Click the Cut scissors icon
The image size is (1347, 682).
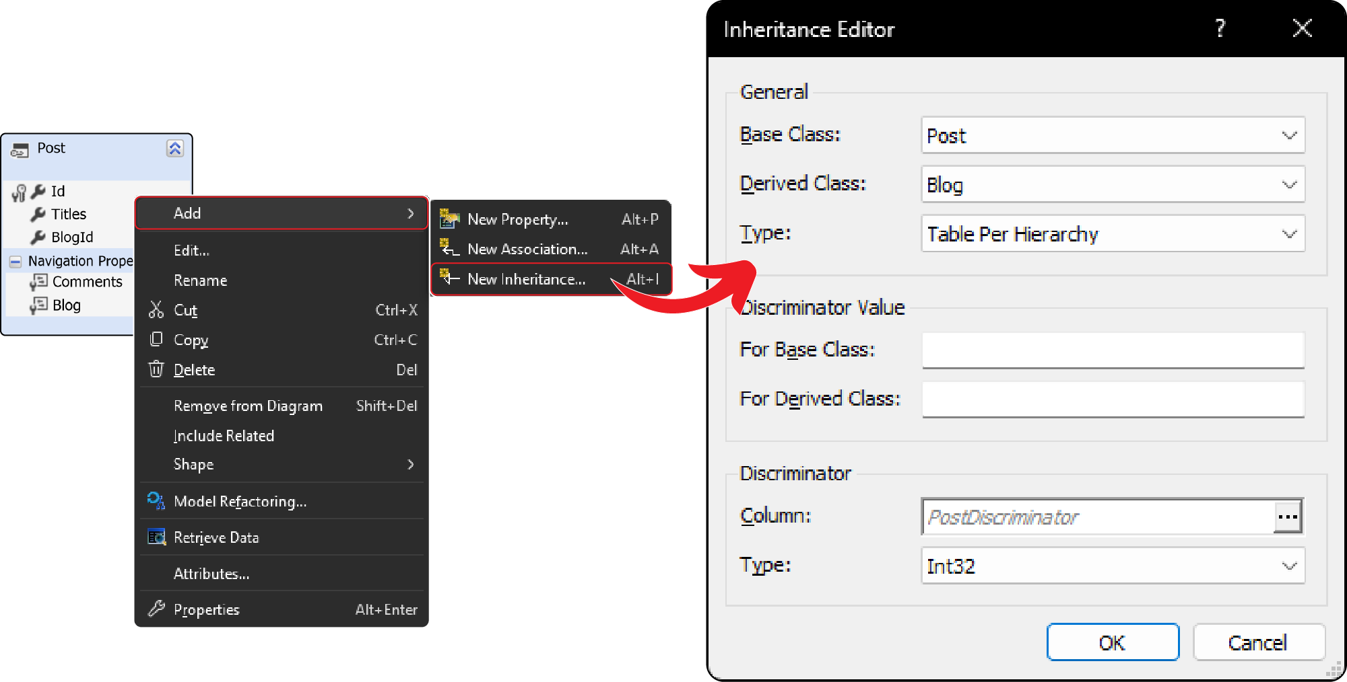coord(156,310)
